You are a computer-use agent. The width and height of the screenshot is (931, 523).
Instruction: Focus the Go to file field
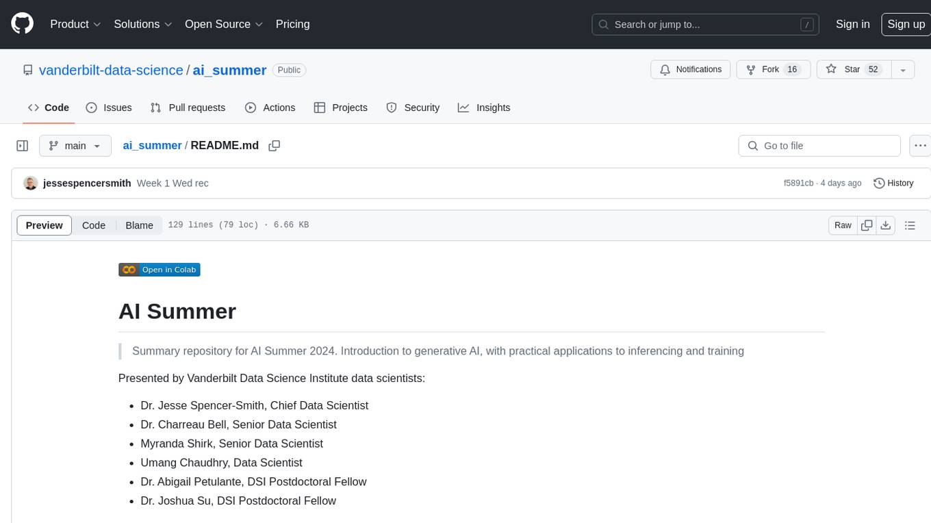pyautogui.click(x=819, y=146)
